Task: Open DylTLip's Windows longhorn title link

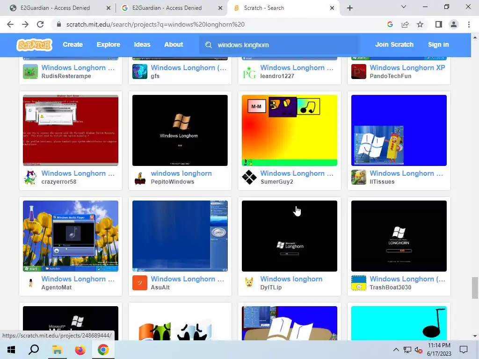Action: click(x=291, y=279)
